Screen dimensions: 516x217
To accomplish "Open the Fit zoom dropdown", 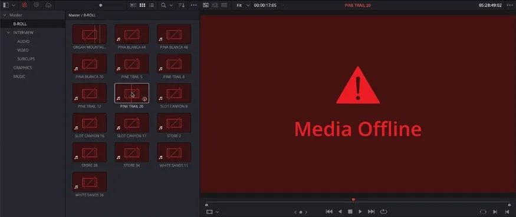I will click(x=243, y=5).
